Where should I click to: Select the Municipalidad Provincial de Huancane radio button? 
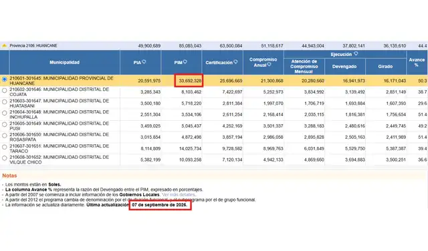click(5, 79)
